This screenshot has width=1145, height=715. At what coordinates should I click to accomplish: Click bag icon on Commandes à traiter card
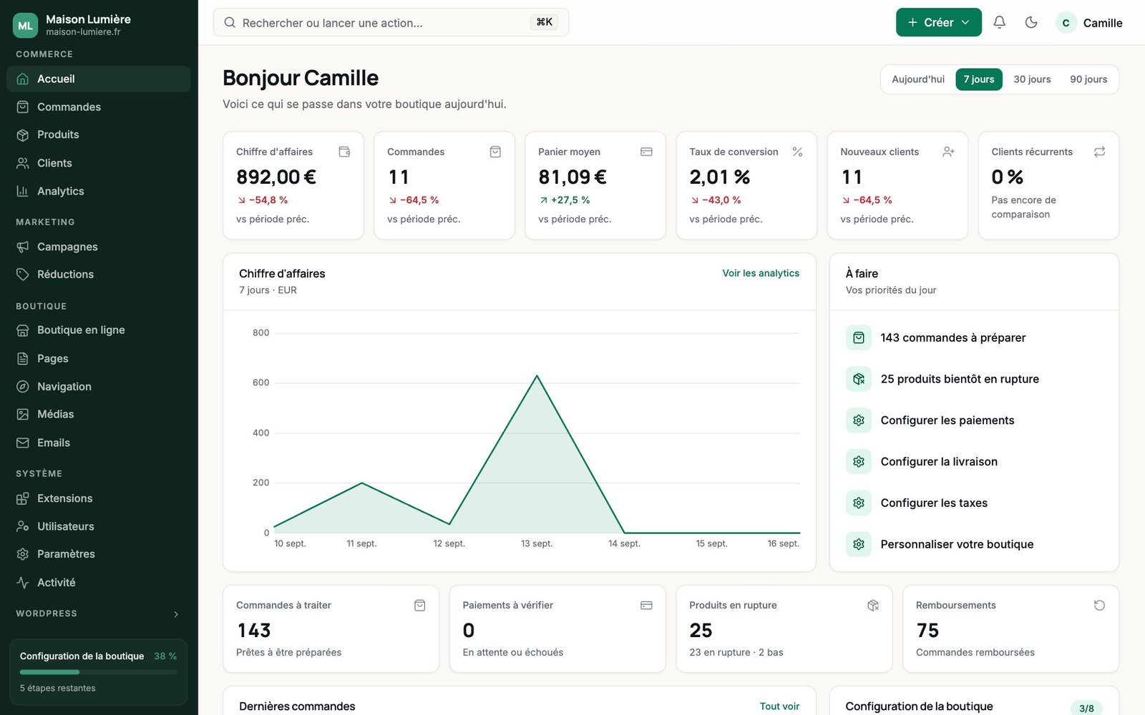pos(420,606)
